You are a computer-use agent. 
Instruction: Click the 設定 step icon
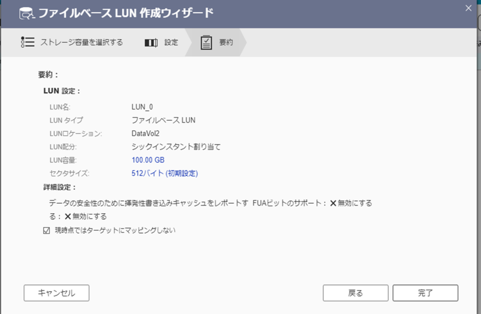click(x=151, y=43)
